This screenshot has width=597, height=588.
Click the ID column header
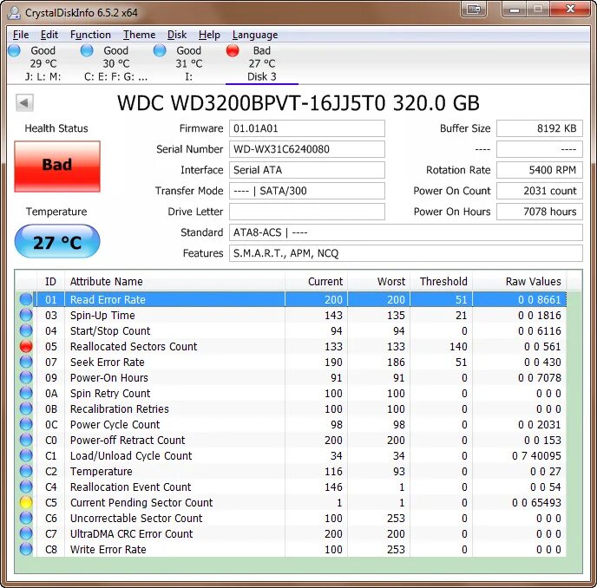click(50, 281)
